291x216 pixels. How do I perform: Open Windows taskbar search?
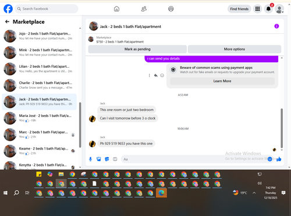tap(16, 193)
